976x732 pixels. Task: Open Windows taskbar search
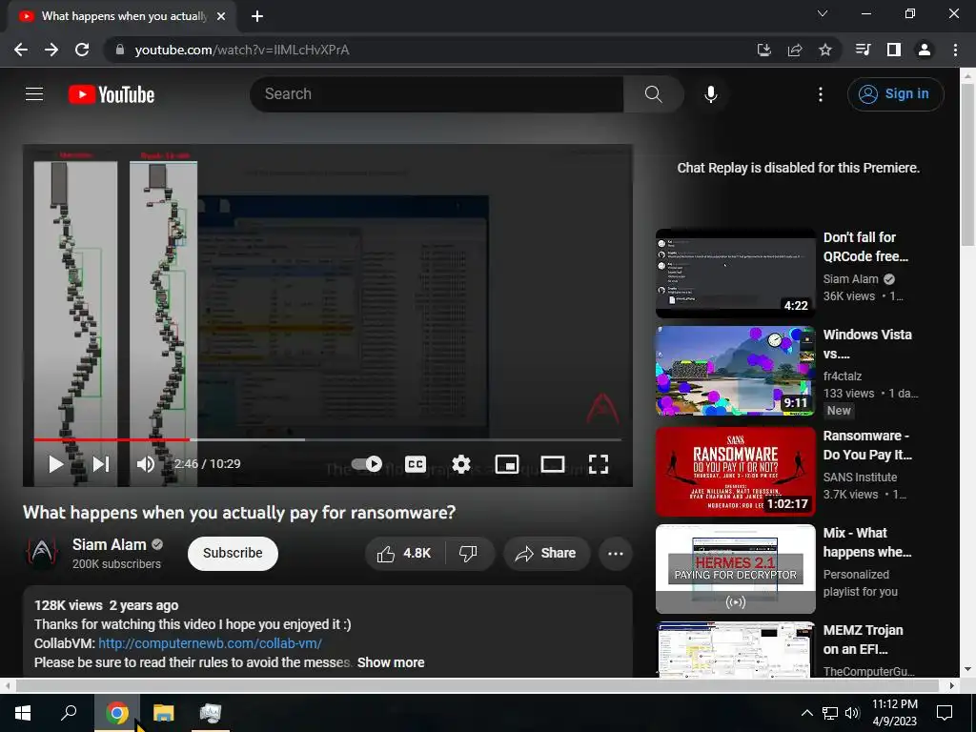click(x=69, y=713)
